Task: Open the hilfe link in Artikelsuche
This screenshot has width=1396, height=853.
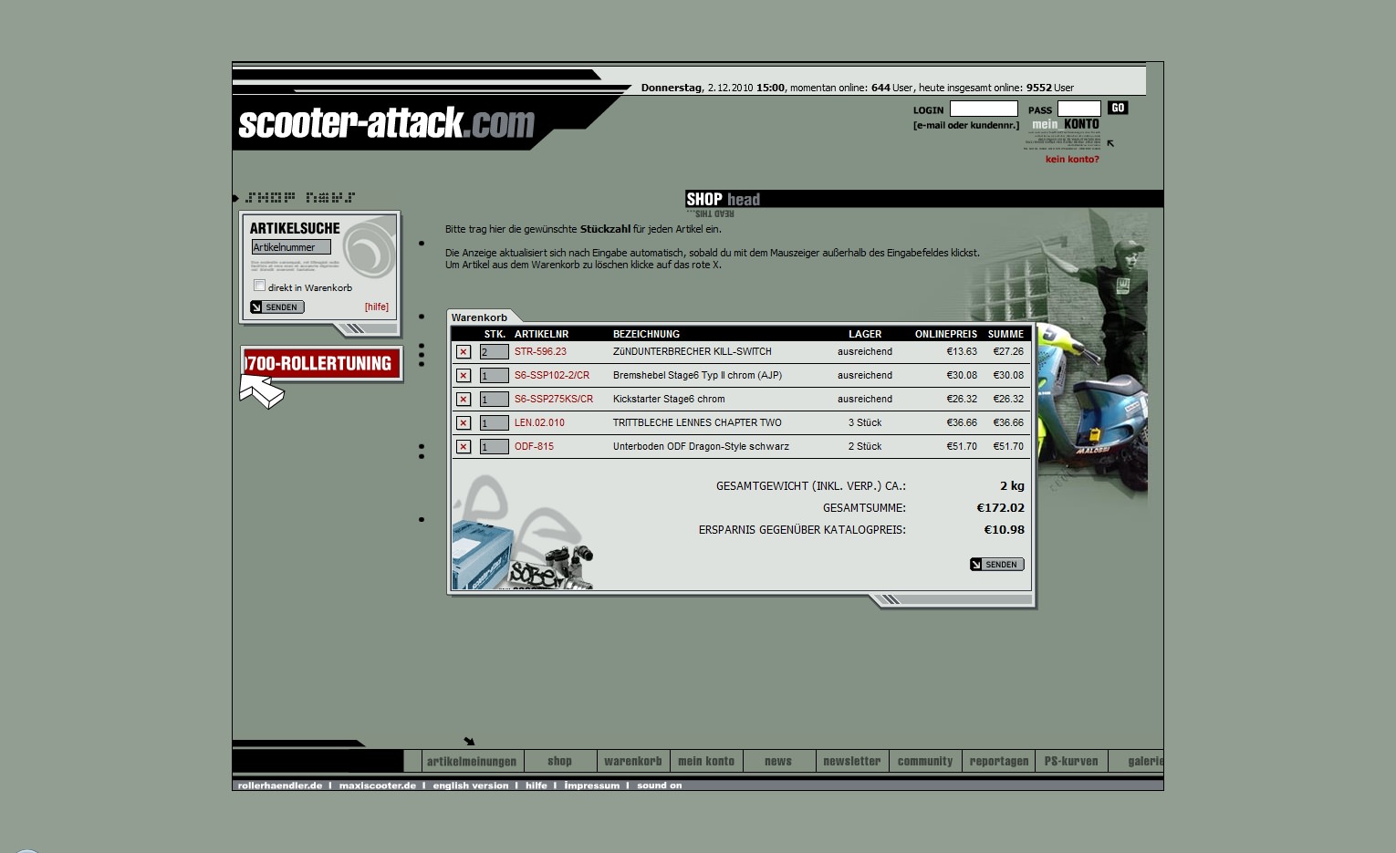Action: [377, 307]
